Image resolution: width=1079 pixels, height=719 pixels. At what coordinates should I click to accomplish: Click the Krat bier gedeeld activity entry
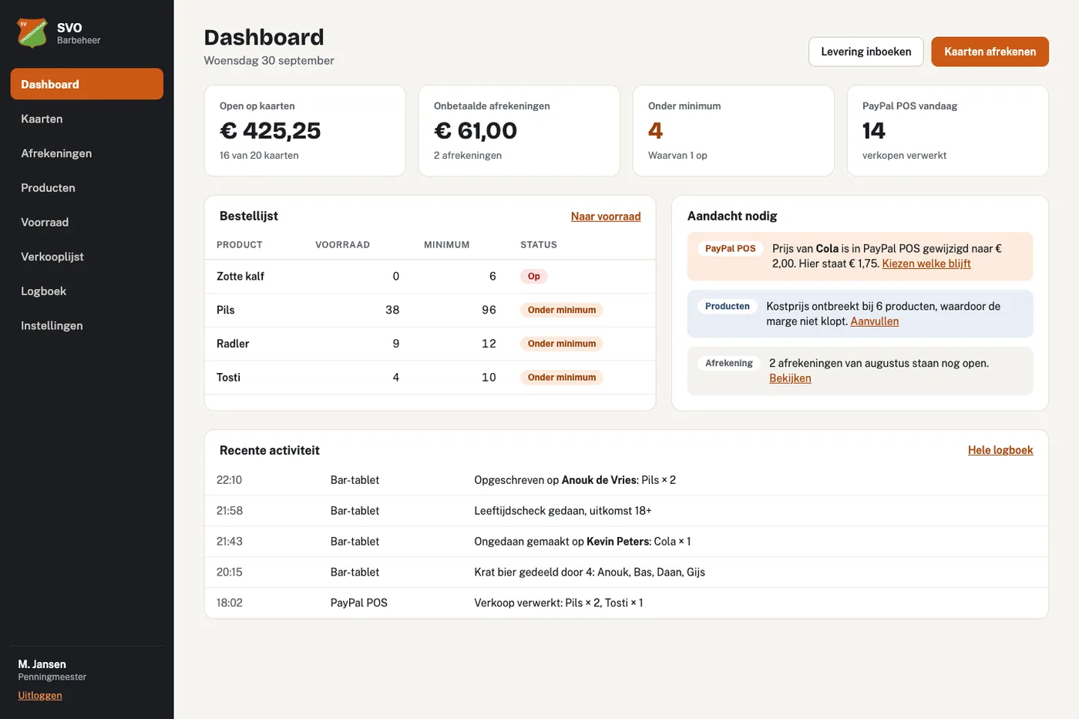click(x=627, y=573)
